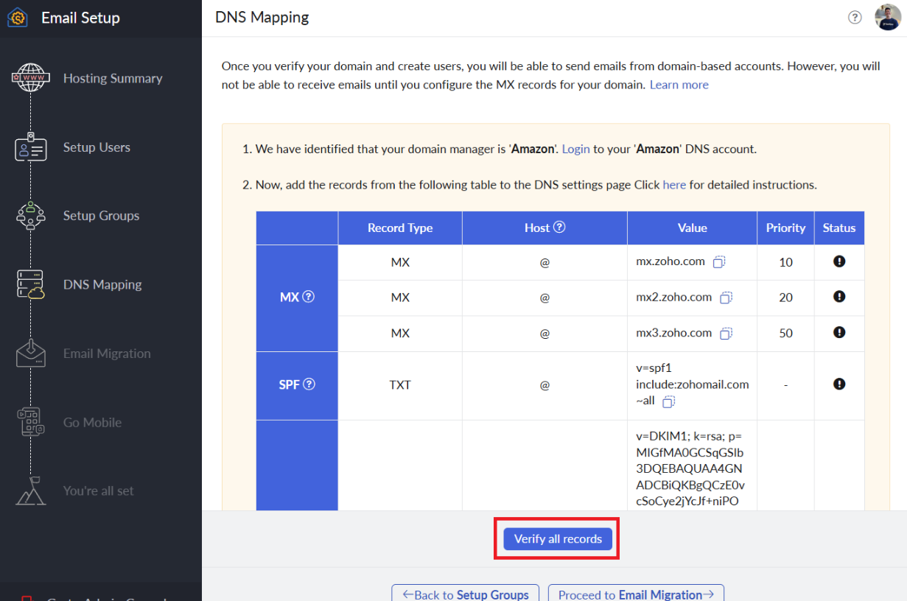This screenshot has height=601, width=907.
Task: Select You're all set step
Action: point(99,491)
